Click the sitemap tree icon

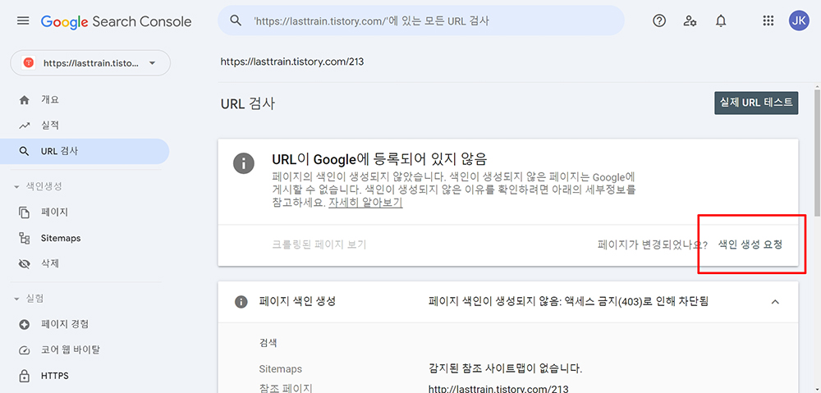tap(24, 238)
